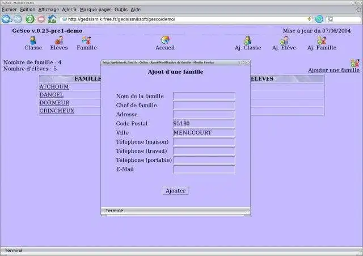Click the Aj. Classe icon
This screenshot has width=363, height=256.
tap(247, 40)
